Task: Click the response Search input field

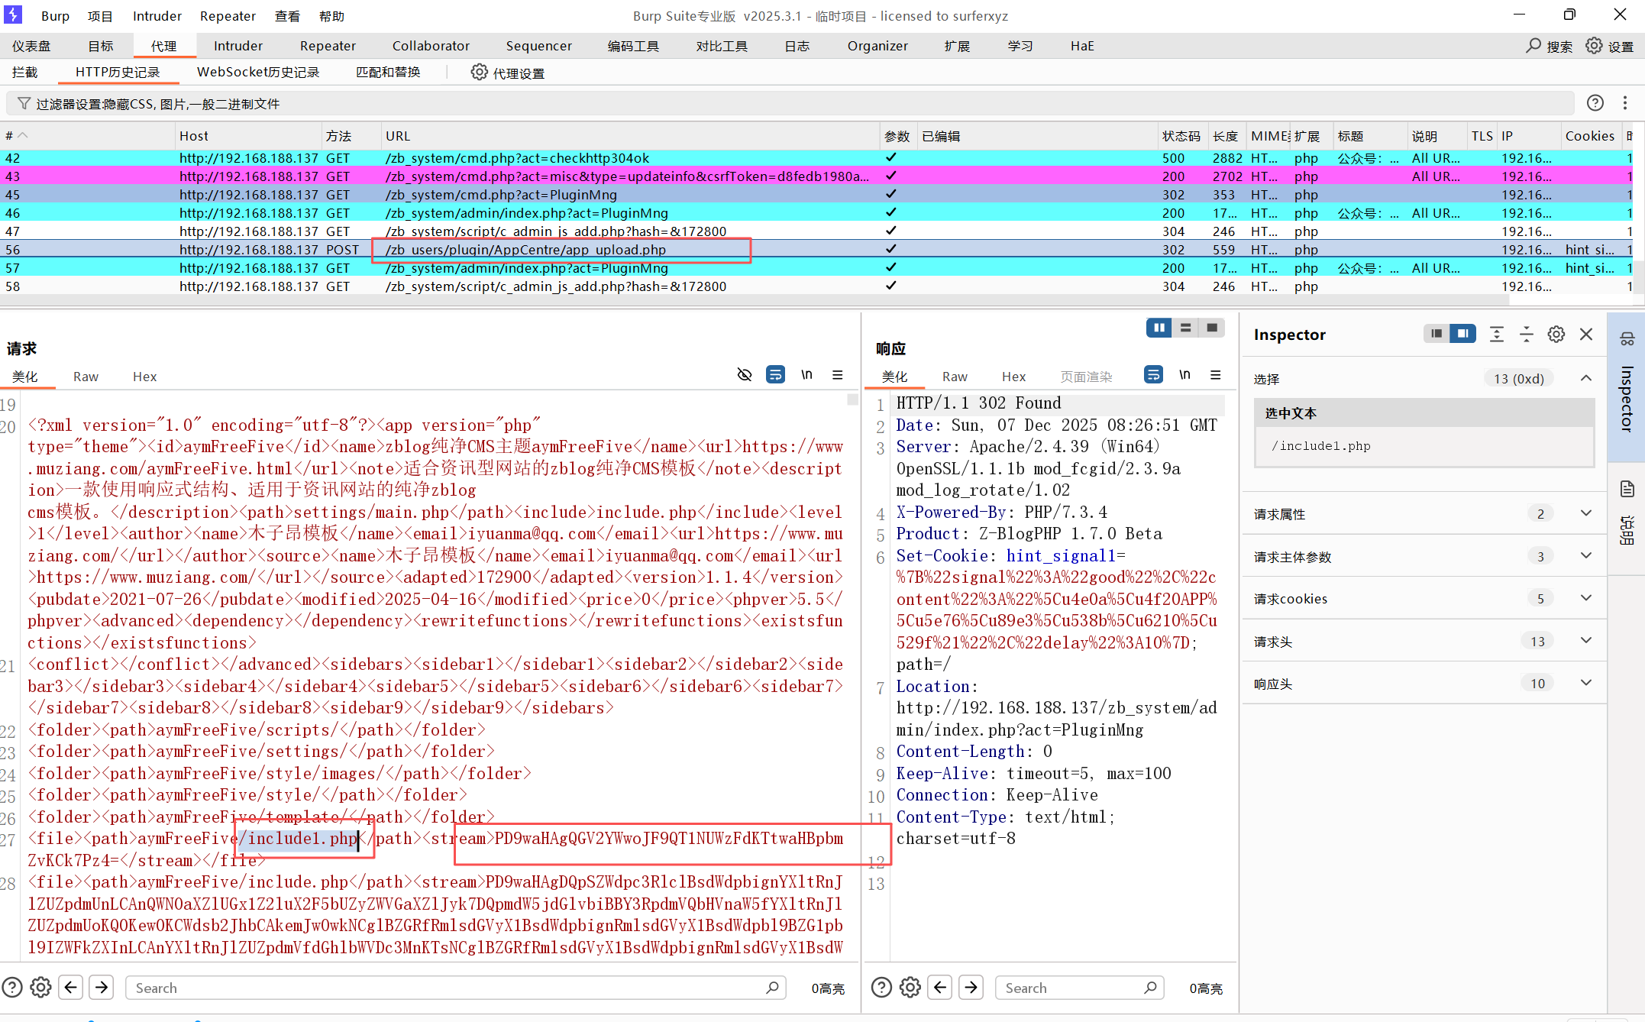Action: click(x=1069, y=988)
